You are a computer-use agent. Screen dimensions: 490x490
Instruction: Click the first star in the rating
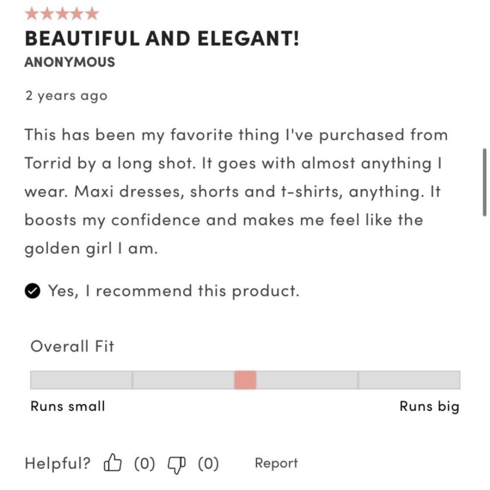click(x=32, y=14)
